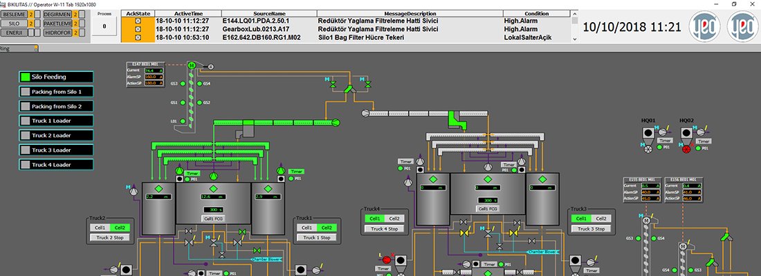Open the PAKETLEME section
This screenshot has width=761, height=276.
57,23
